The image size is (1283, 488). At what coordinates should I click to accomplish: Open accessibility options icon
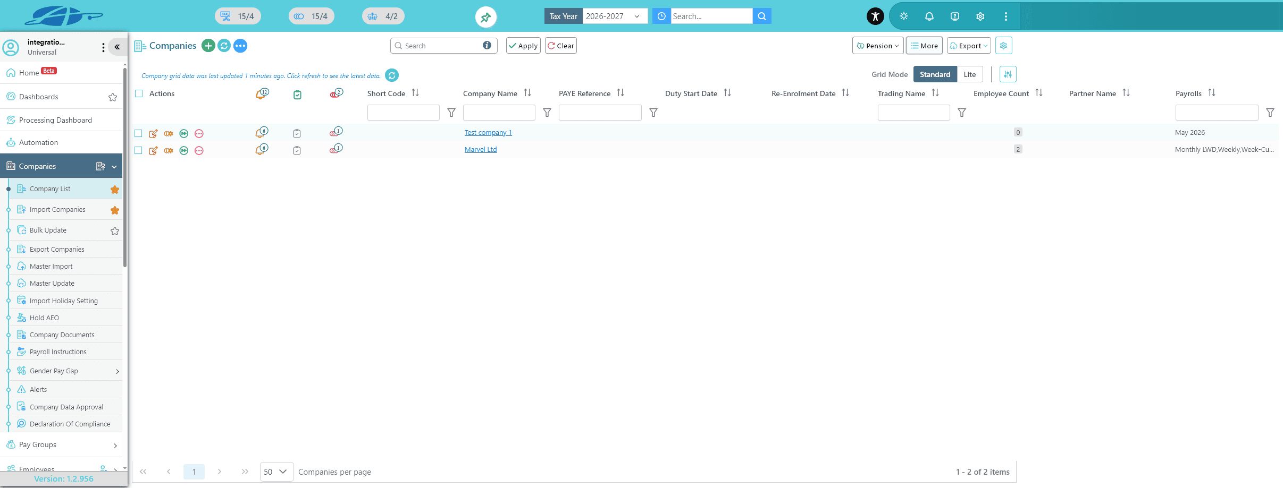[x=875, y=16]
